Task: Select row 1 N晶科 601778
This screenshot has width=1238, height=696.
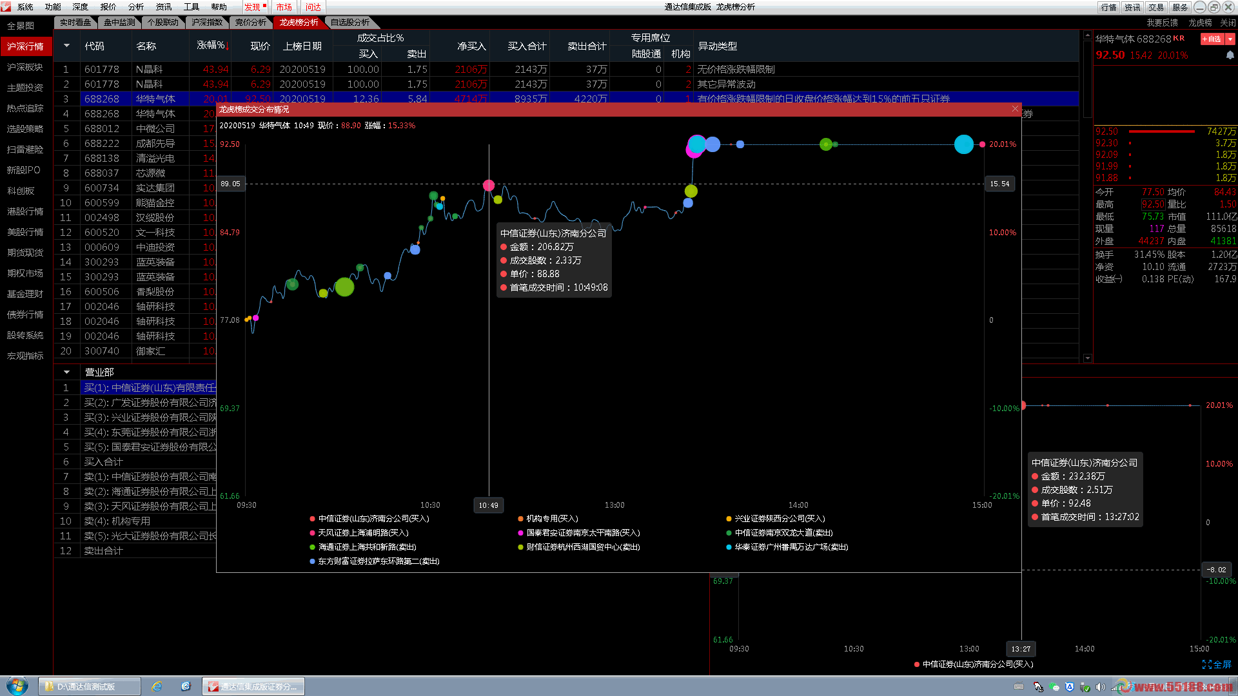Action: click(x=566, y=69)
